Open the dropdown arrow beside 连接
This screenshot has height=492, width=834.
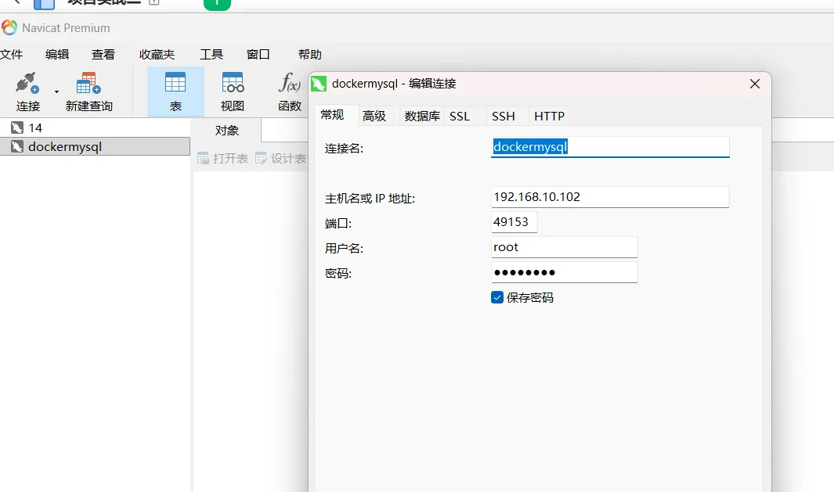(56, 92)
